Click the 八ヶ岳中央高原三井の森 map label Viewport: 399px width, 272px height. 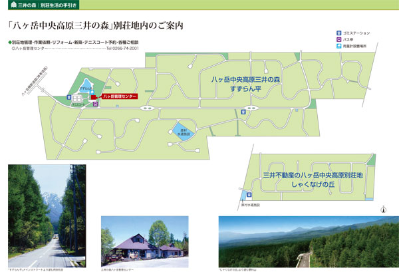pyautogui.click(x=245, y=80)
